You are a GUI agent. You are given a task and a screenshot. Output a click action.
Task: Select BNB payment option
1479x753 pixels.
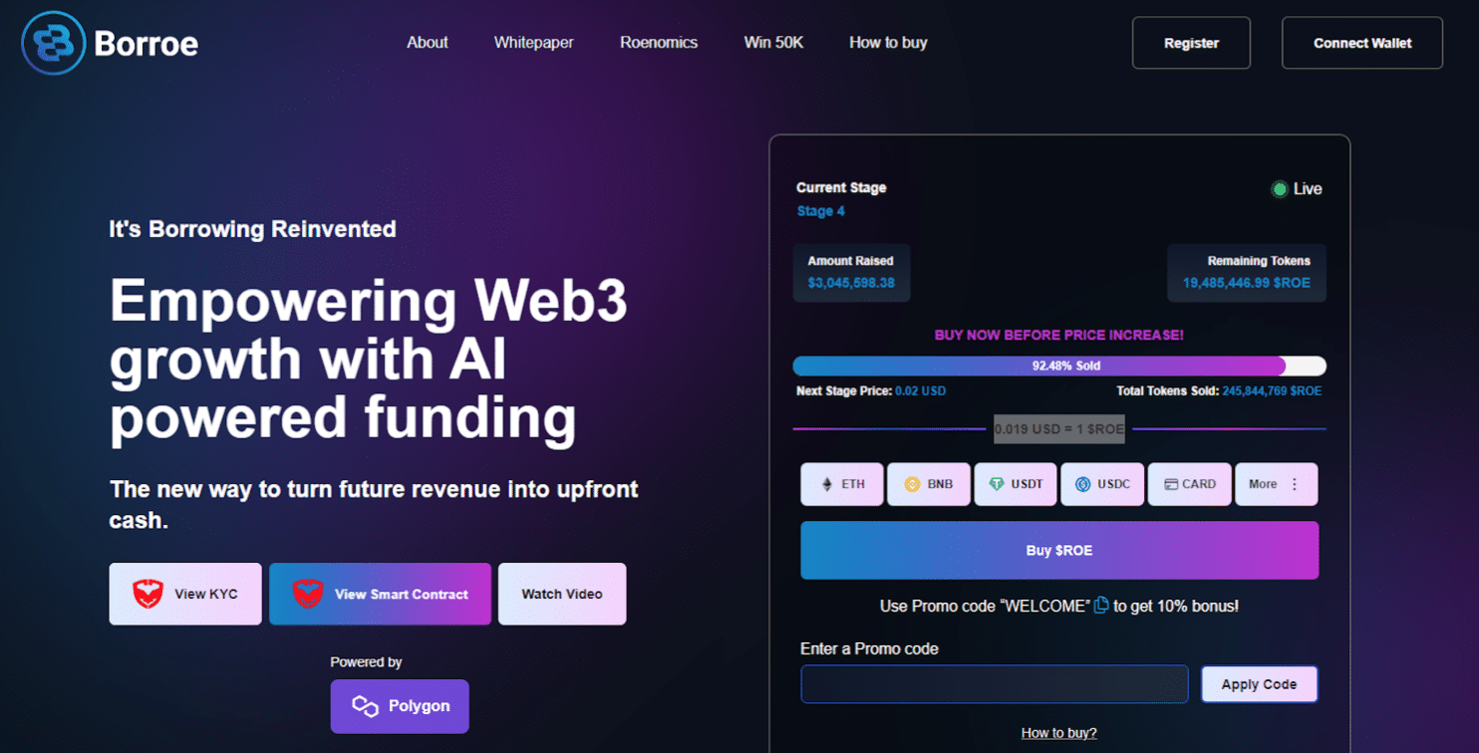(x=928, y=484)
